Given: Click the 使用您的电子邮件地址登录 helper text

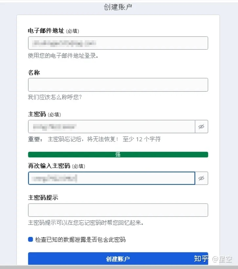Looking at the screenshot, I should click(x=64, y=56).
